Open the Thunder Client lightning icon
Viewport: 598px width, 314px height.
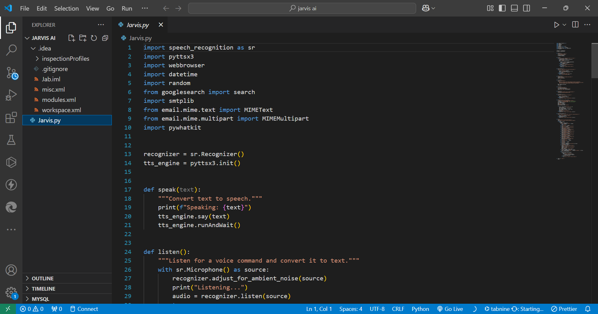11,185
